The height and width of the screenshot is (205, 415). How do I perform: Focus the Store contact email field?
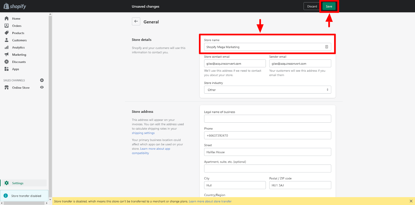click(x=235, y=64)
